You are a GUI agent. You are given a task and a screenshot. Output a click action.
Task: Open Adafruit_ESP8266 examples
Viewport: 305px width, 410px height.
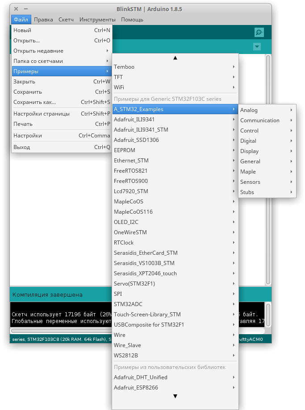[175, 387]
